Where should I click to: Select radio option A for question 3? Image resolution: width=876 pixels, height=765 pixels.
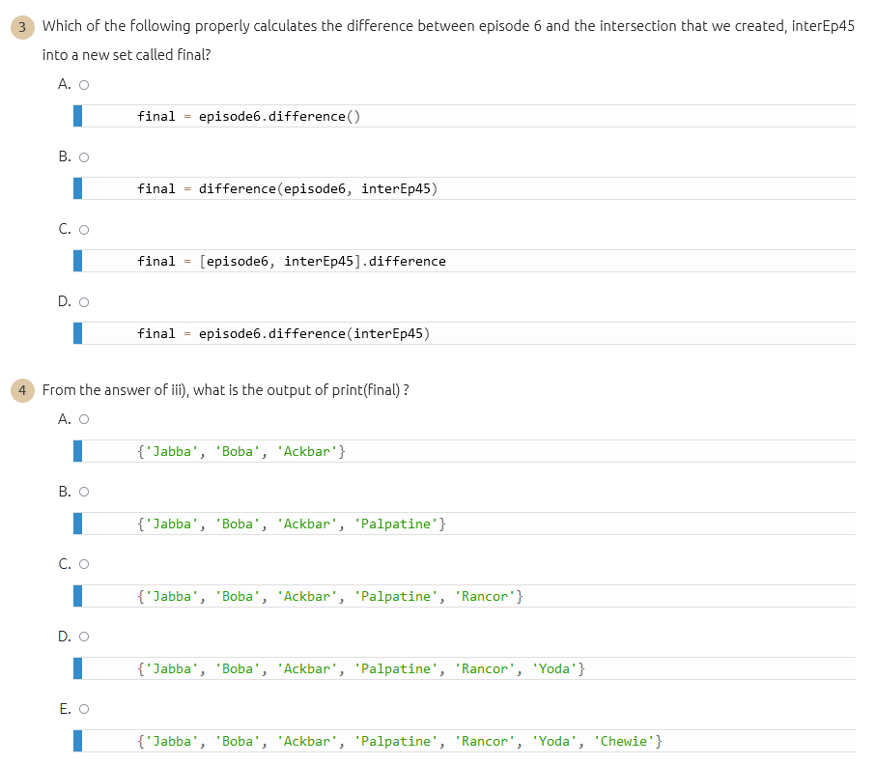pos(83,84)
